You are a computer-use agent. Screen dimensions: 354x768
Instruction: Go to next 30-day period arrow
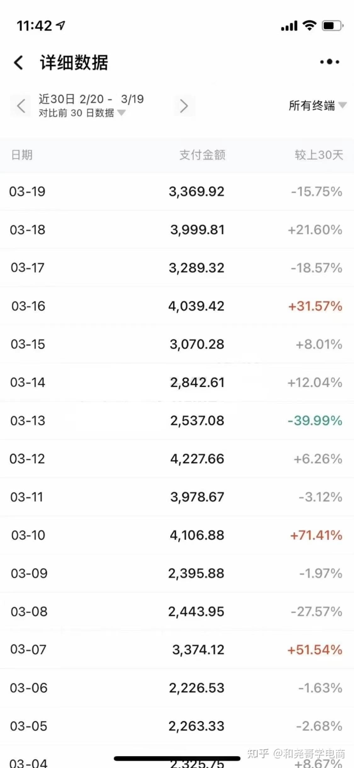pyautogui.click(x=184, y=106)
